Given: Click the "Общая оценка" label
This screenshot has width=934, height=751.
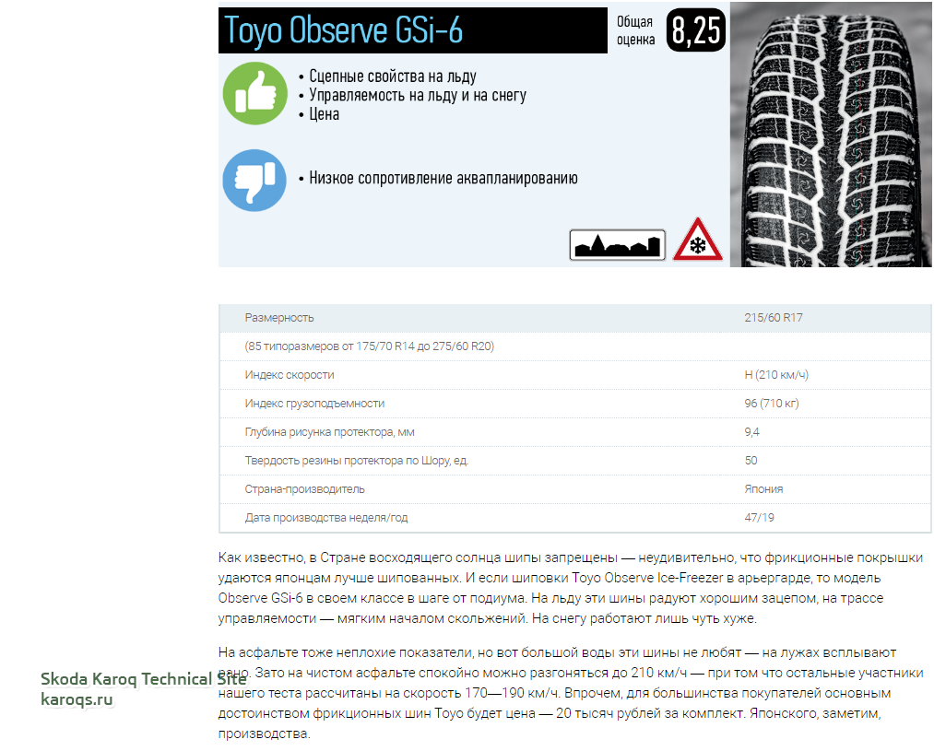Looking at the screenshot, I should [x=635, y=30].
